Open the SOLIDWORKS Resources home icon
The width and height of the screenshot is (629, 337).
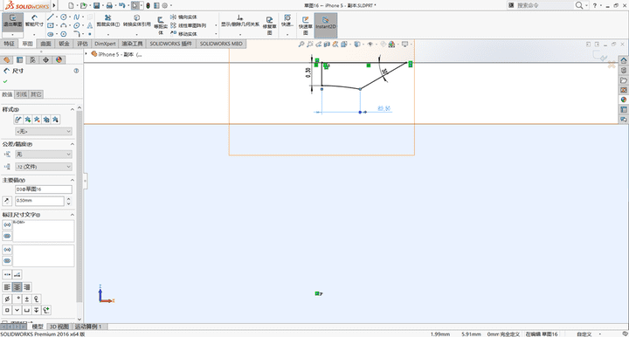[624, 60]
